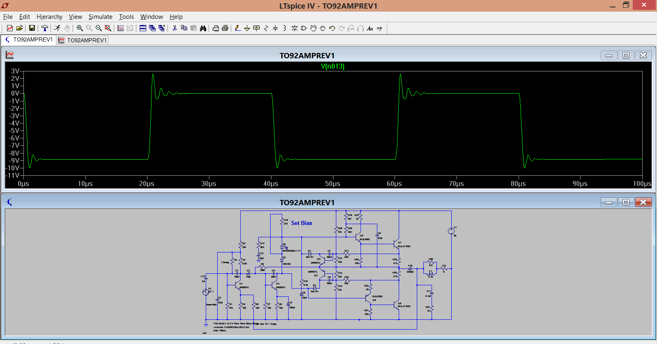Open the Help menu
The height and width of the screenshot is (344, 657).
click(176, 17)
